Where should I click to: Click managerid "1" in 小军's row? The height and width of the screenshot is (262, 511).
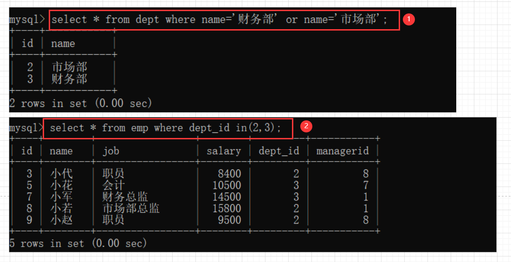[366, 197]
